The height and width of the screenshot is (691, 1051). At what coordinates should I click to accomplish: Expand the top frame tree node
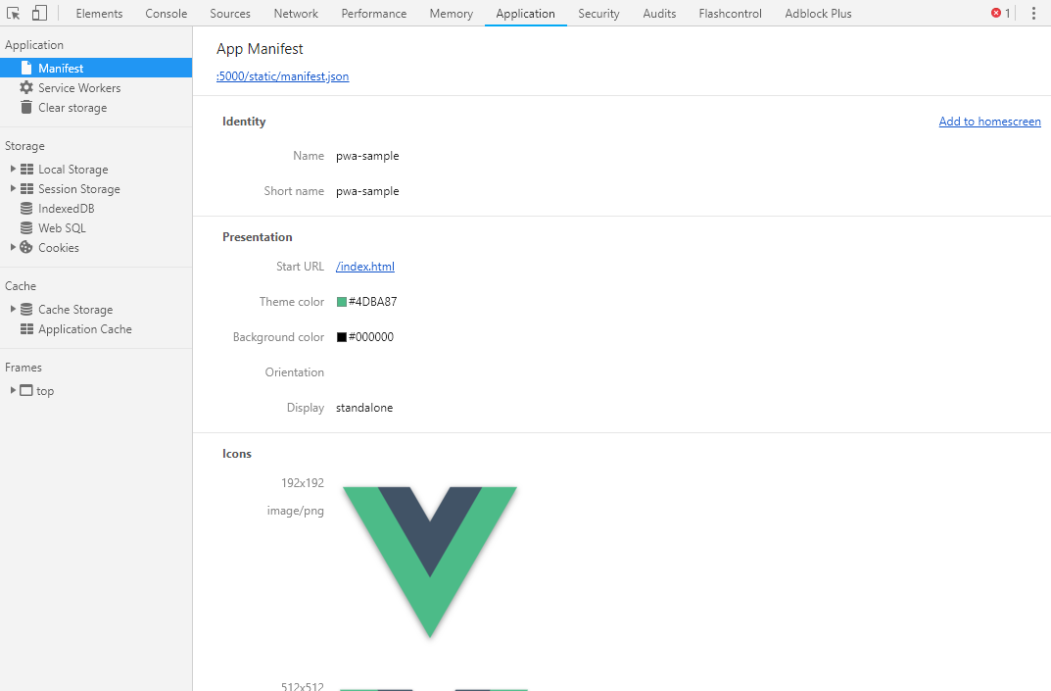point(13,390)
